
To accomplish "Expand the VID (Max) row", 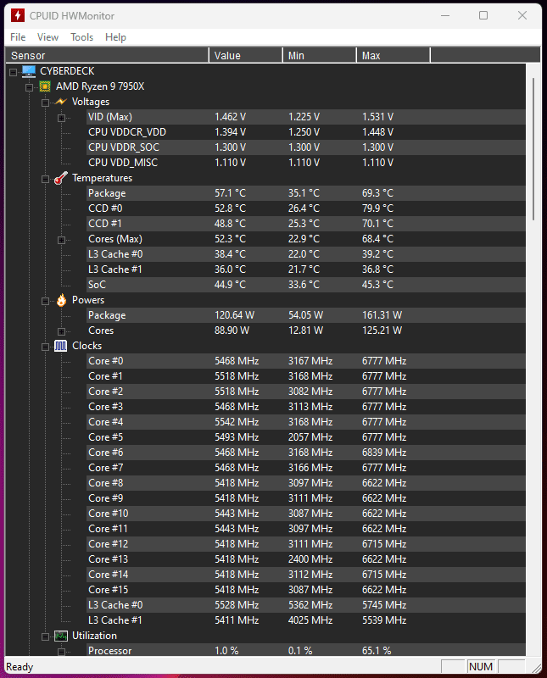I will click(61, 118).
